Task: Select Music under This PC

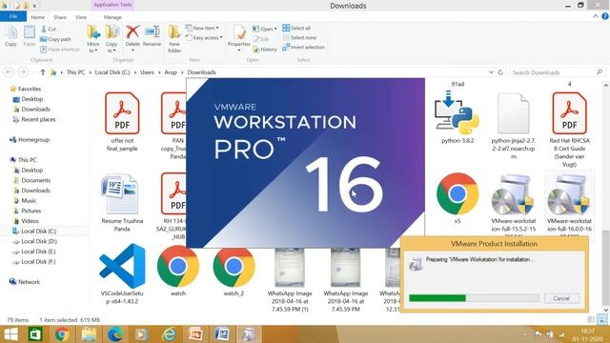Action: pos(29,201)
